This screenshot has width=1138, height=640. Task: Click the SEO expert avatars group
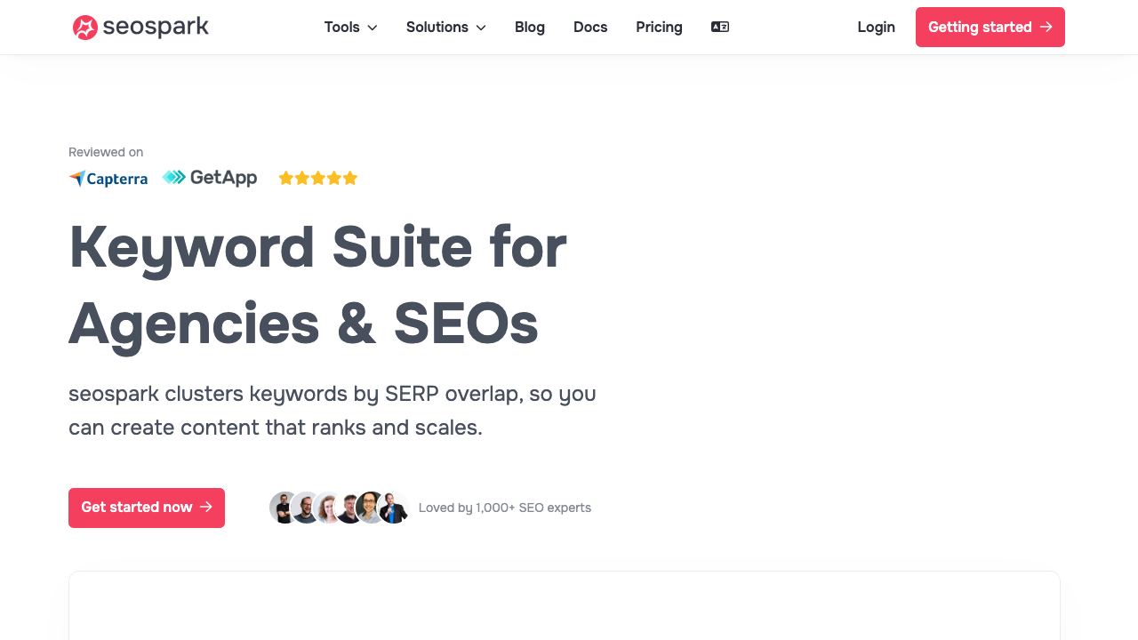339,508
